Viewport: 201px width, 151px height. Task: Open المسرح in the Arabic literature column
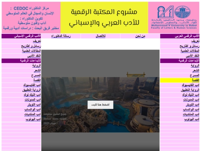tap(195, 75)
